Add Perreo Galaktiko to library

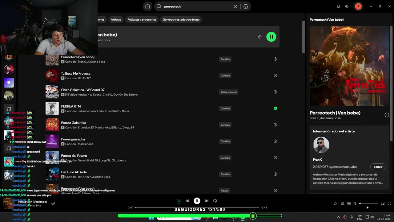coord(275,125)
